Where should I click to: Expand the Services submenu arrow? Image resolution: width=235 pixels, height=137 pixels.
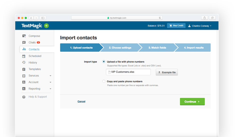click(x=50, y=76)
